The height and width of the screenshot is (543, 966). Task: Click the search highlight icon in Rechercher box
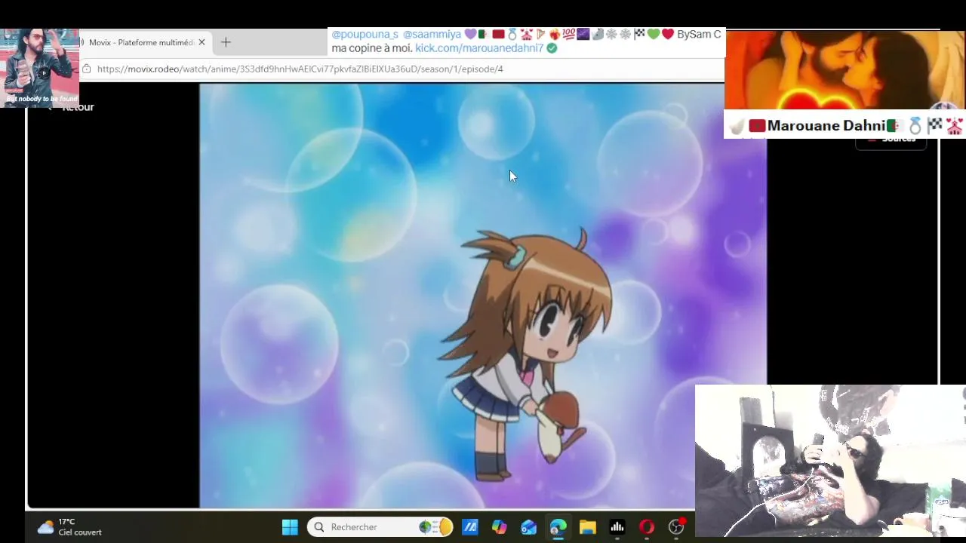point(435,527)
